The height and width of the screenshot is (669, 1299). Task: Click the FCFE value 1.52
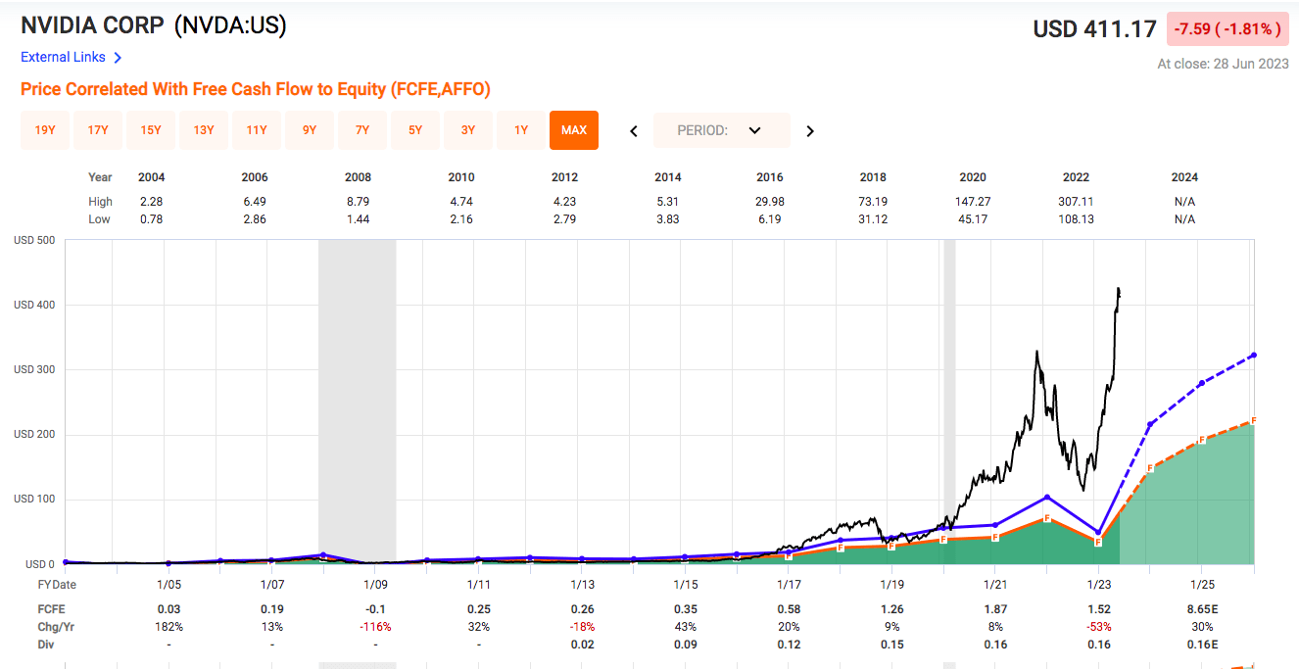pyautogui.click(x=1098, y=609)
